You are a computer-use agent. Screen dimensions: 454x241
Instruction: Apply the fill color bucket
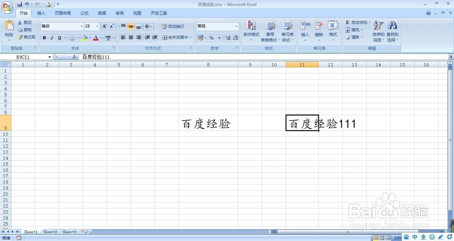point(85,38)
